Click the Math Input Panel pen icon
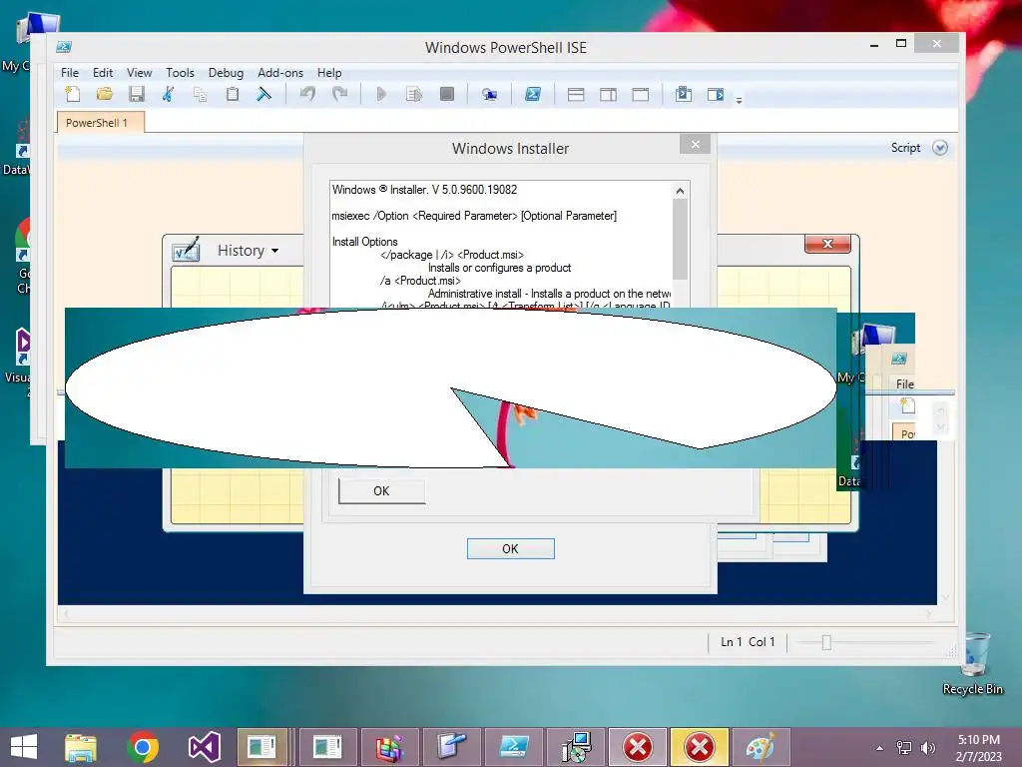This screenshot has height=767, width=1022. [187, 250]
